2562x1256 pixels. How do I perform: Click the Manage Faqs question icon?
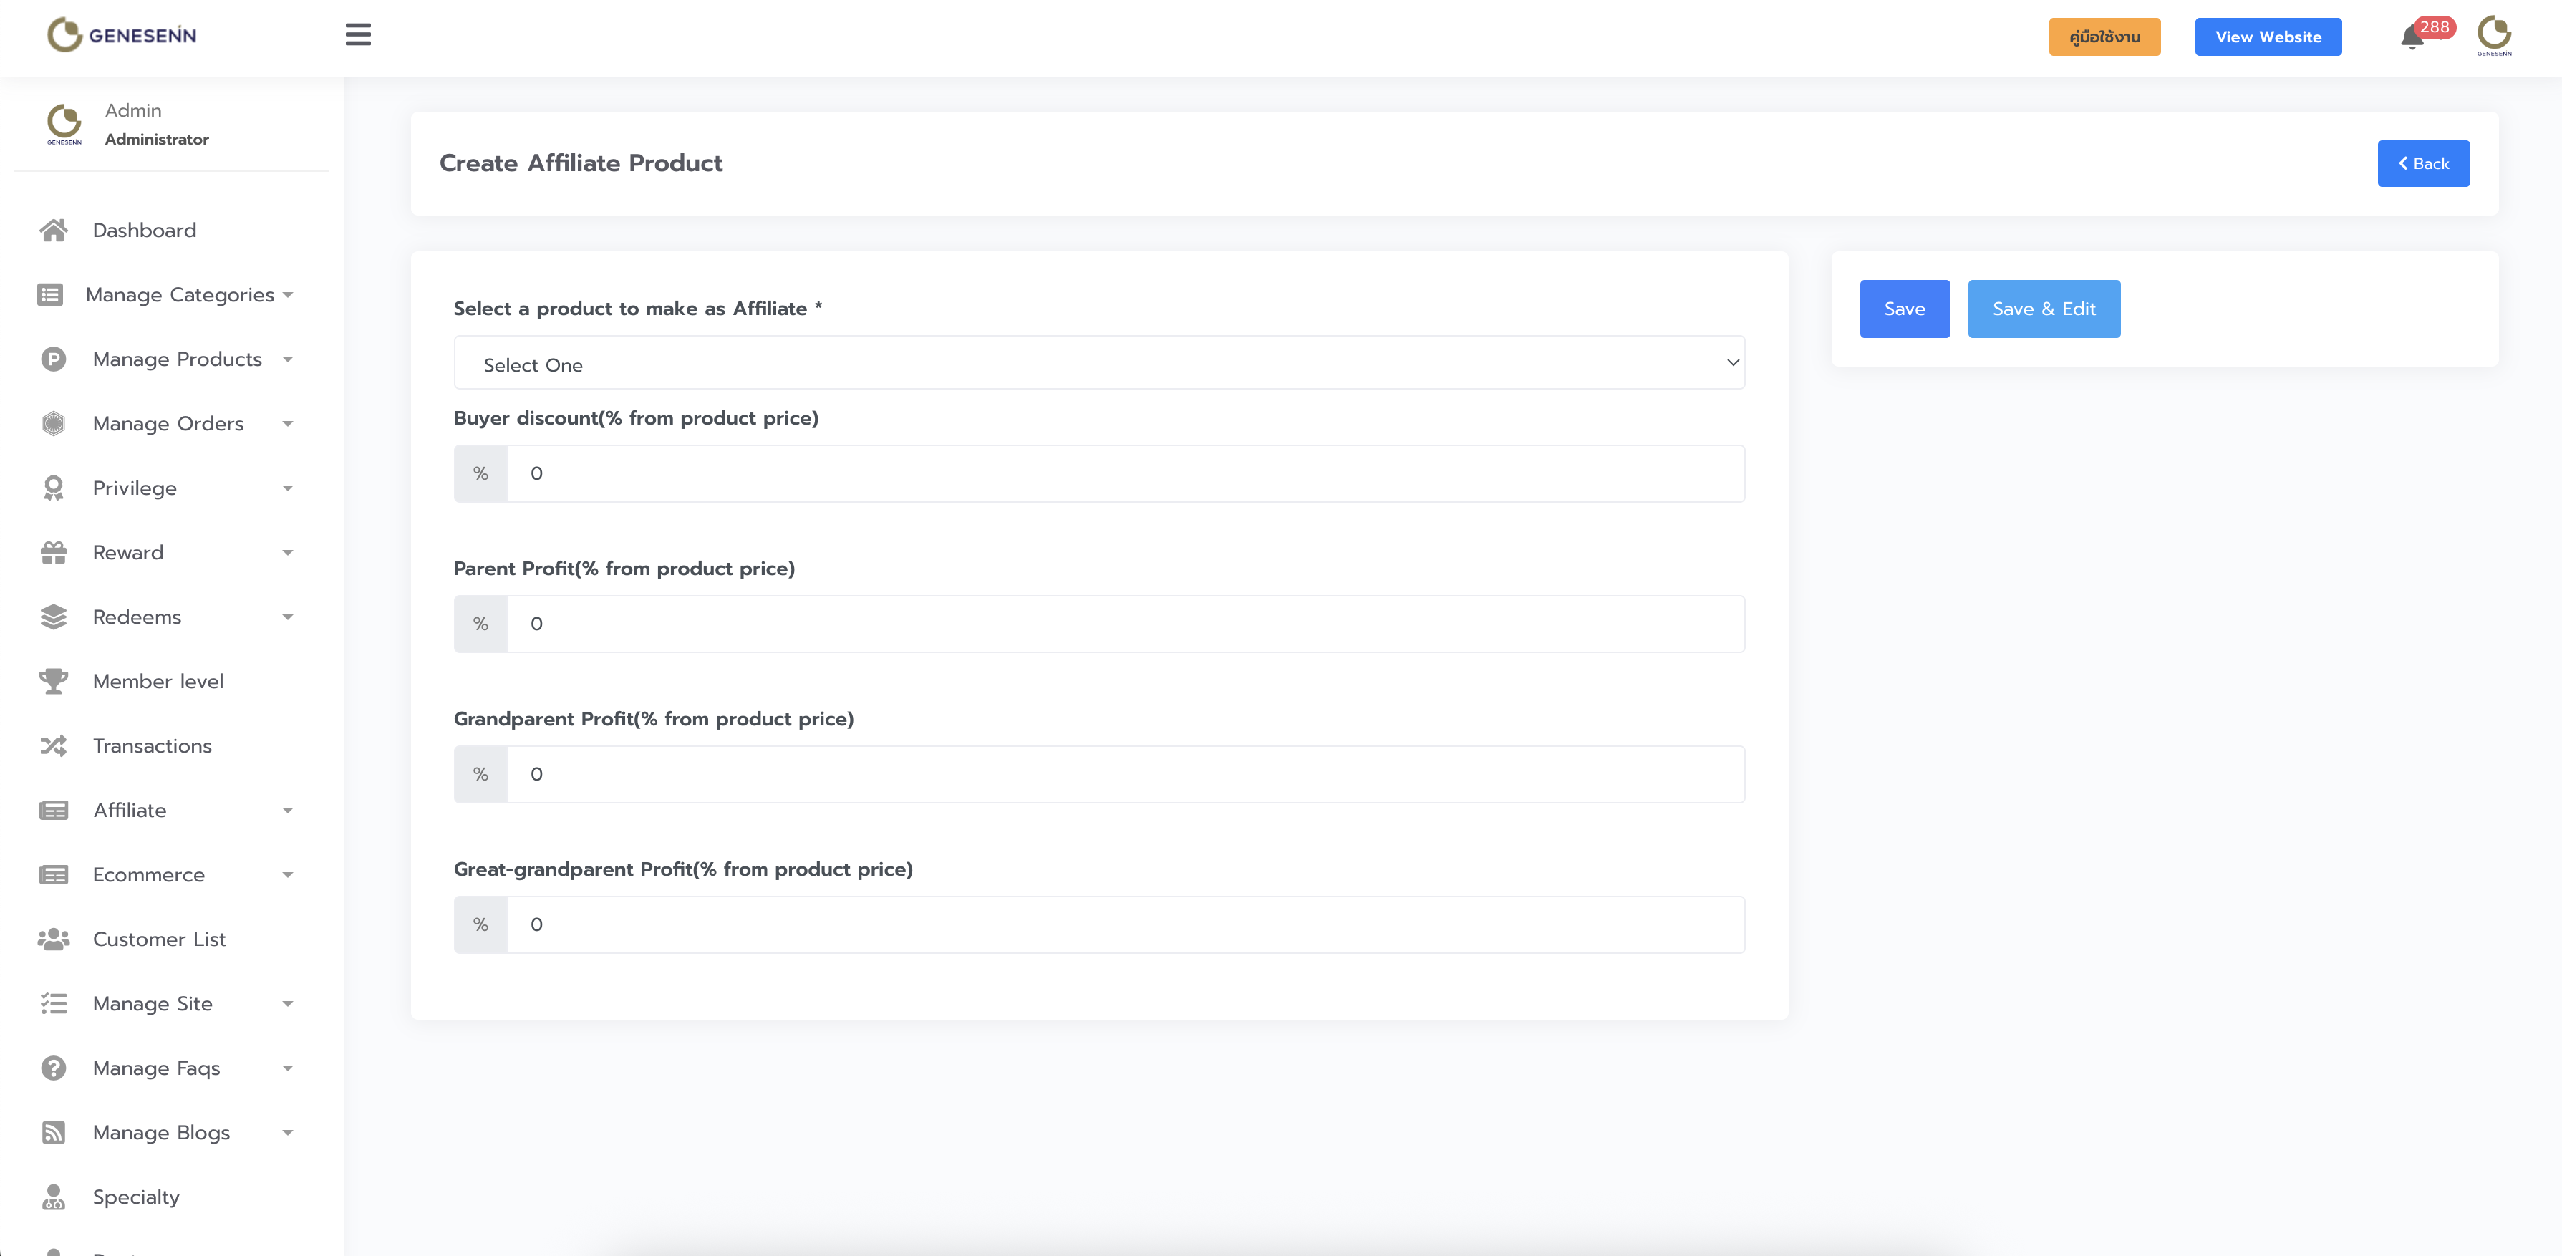[54, 1068]
